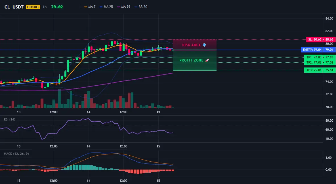
Task: Click the 84.00 price axis label
Action: coord(329,18)
